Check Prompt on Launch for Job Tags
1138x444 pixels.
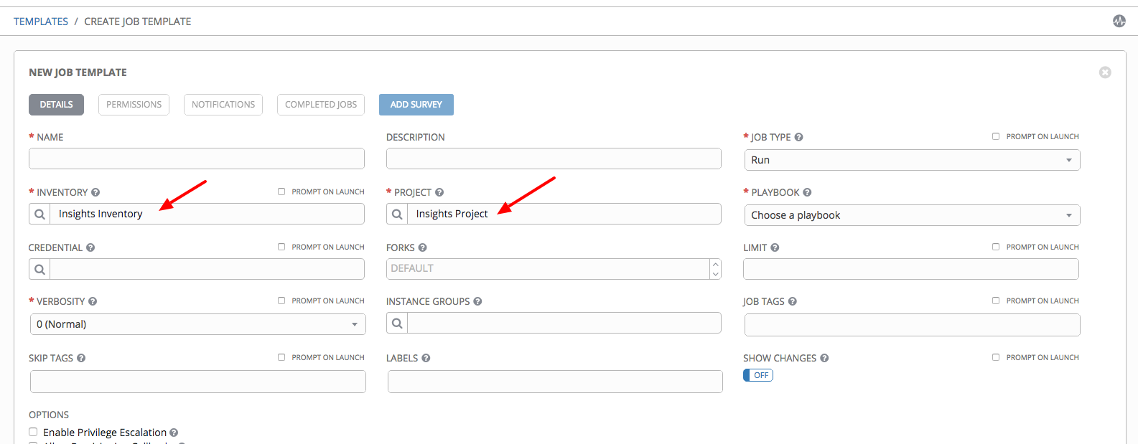(x=996, y=301)
